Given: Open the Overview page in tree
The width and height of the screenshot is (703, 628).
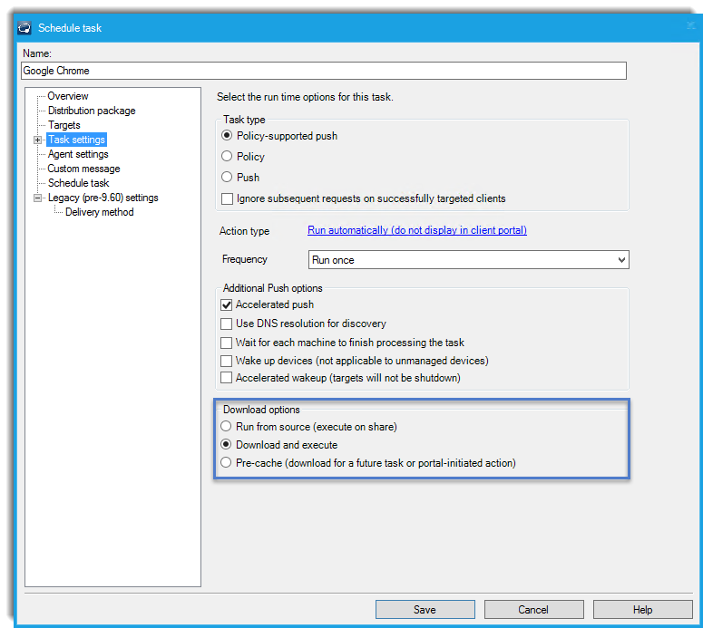Looking at the screenshot, I should (68, 96).
